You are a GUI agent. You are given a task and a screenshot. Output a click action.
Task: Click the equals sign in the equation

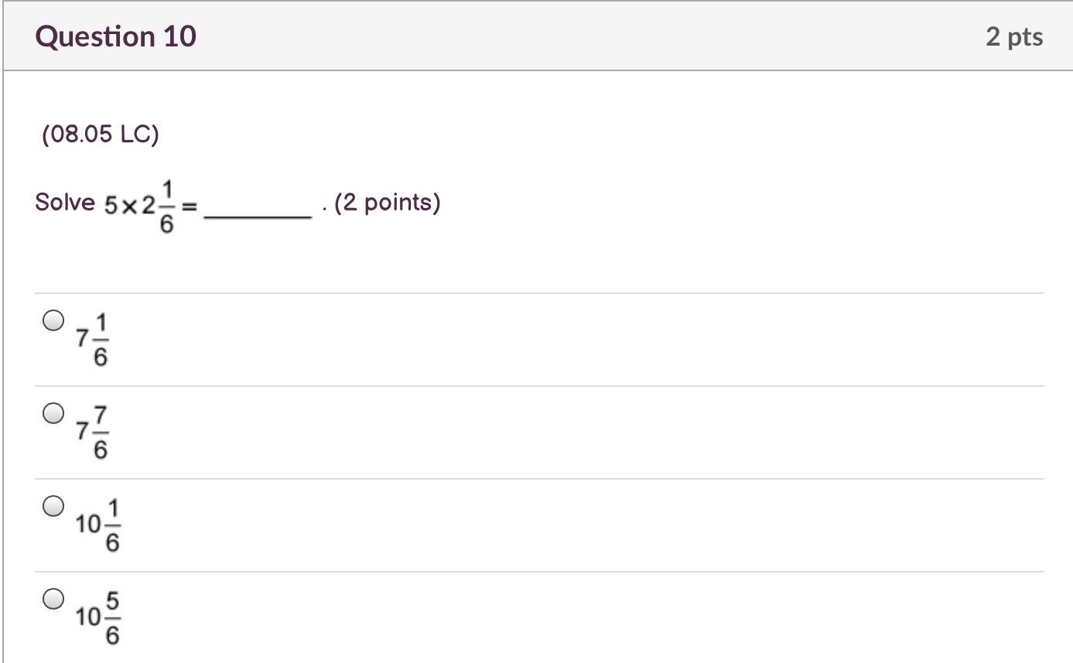tap(190, 207)
